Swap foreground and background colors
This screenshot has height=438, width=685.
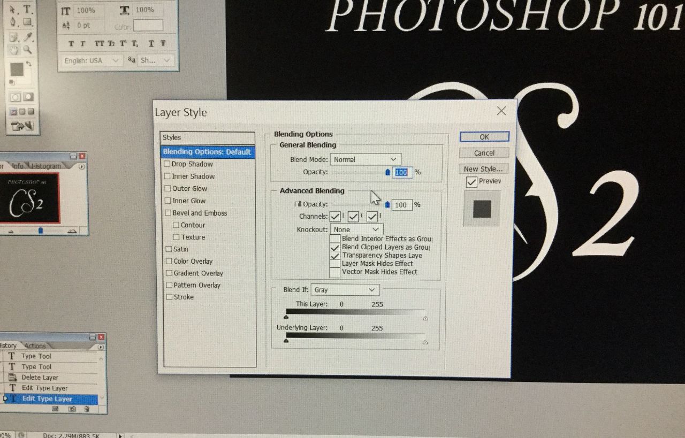(28, 64)
